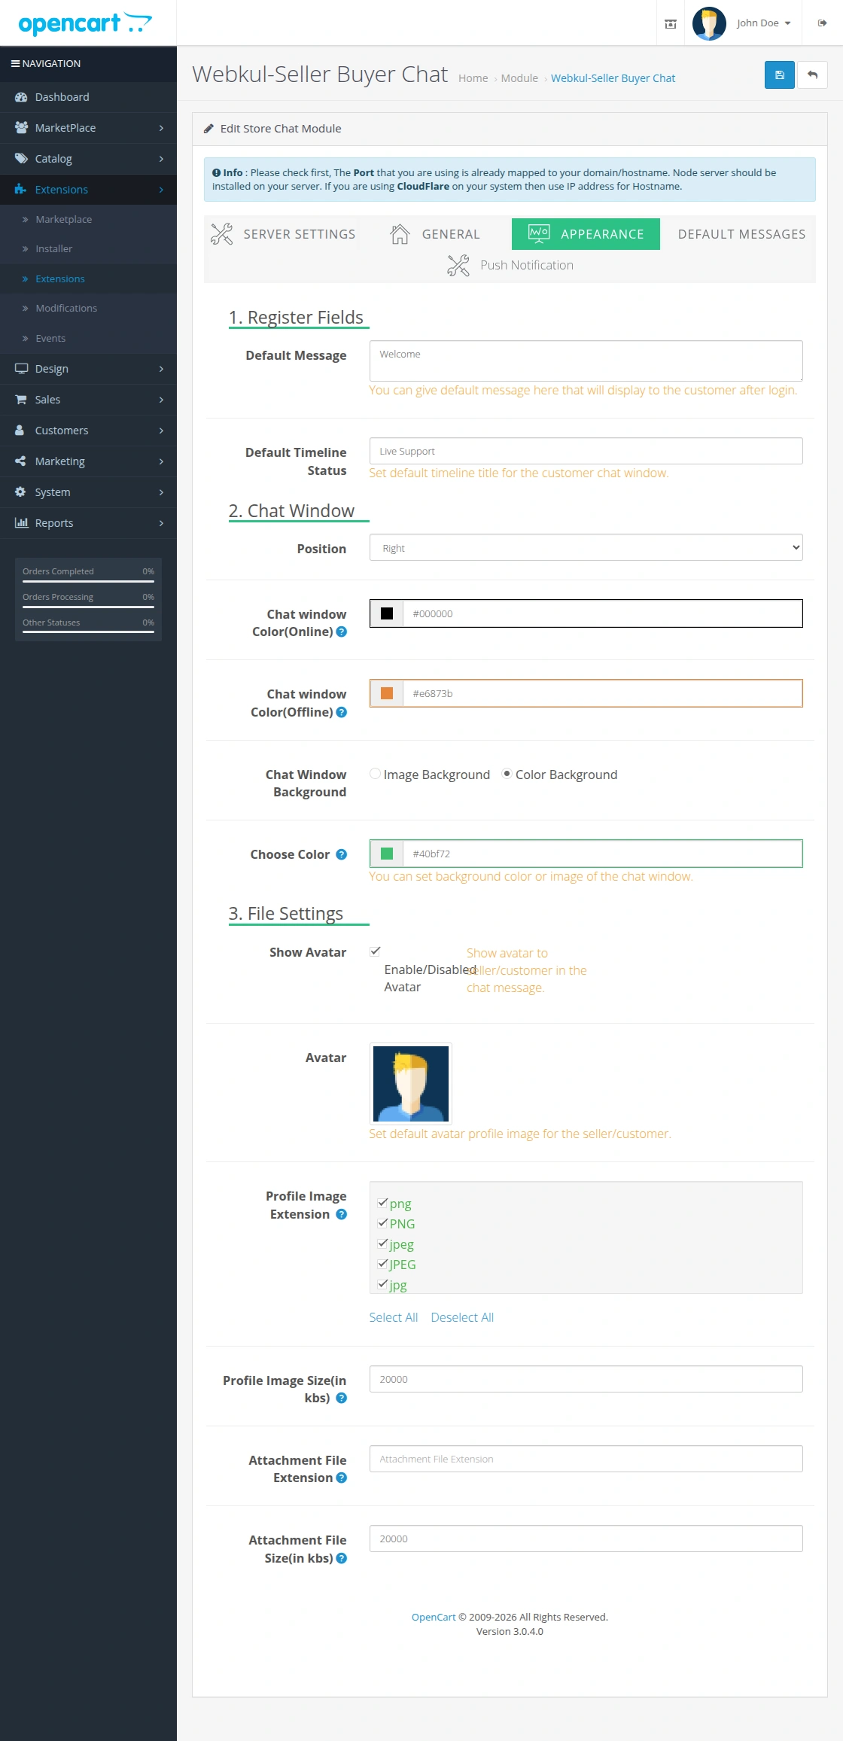Expand the Catalog menu
The height and width of the screenshot is (1741, 843).
point(88,159)
